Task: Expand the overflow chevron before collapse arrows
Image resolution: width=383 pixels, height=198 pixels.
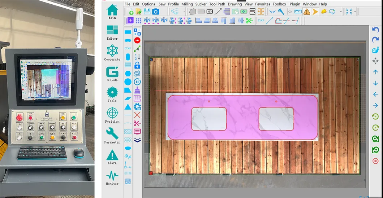Action: (341, 12)
